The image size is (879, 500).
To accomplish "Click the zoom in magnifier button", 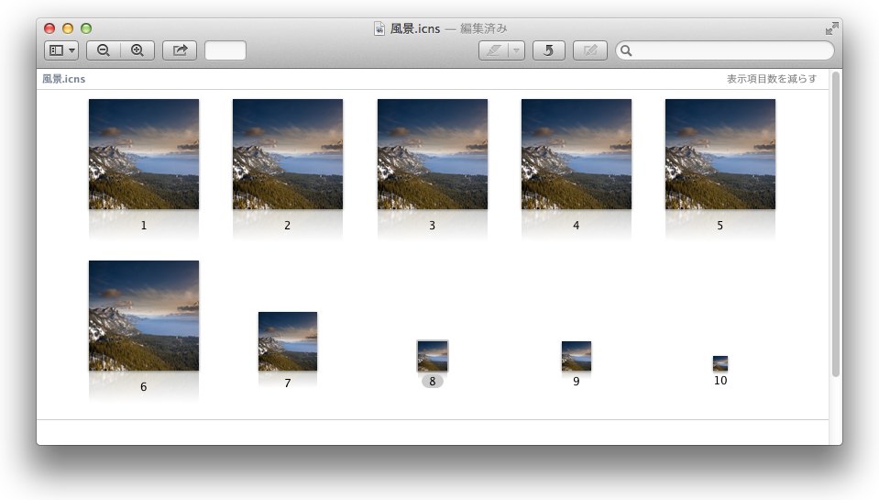I will click(137, 50).
